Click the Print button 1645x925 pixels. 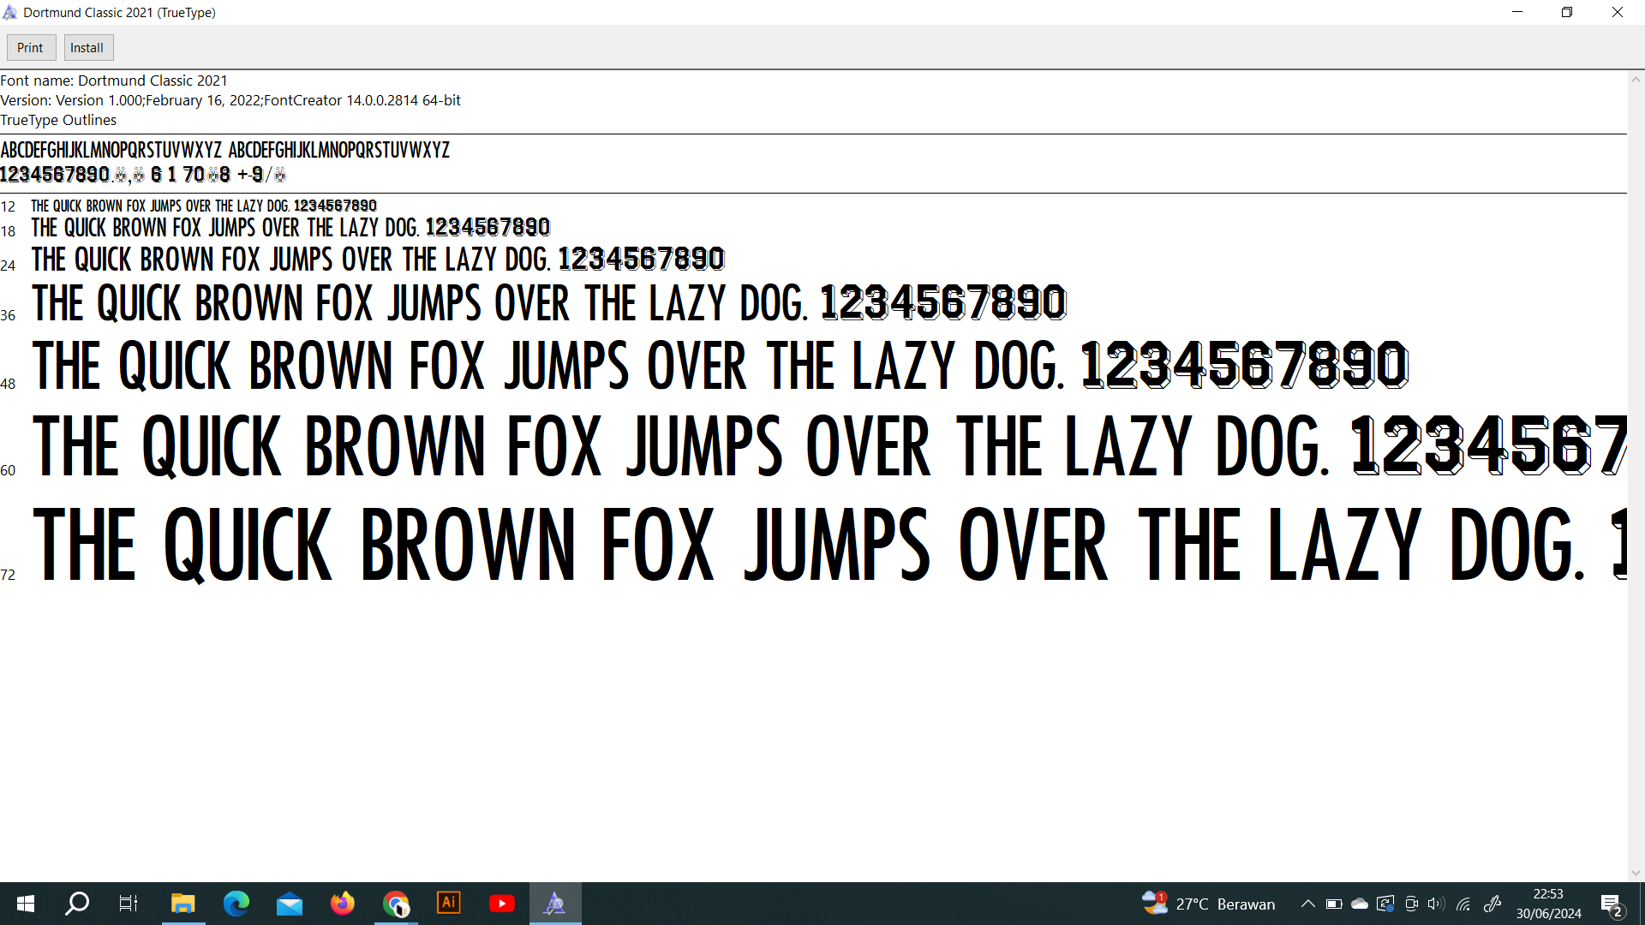(x=30, y=48)
